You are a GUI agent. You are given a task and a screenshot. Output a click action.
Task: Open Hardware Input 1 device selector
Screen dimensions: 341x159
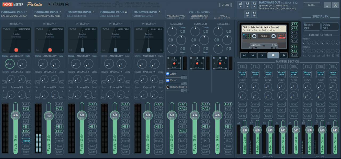click(x=14, y=16)
